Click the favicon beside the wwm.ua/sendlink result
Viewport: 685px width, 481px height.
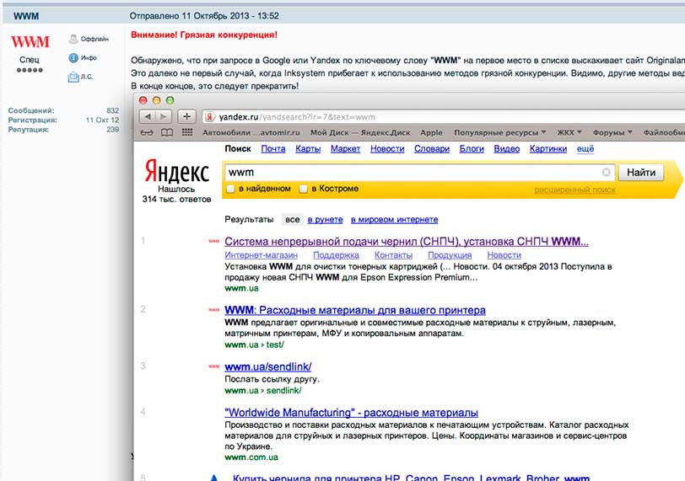tap(213, 366)
